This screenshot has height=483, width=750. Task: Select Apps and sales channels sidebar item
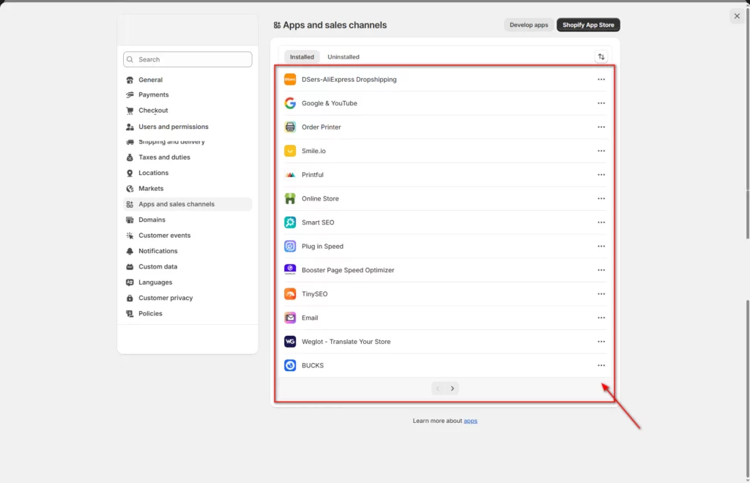[187, 204]
